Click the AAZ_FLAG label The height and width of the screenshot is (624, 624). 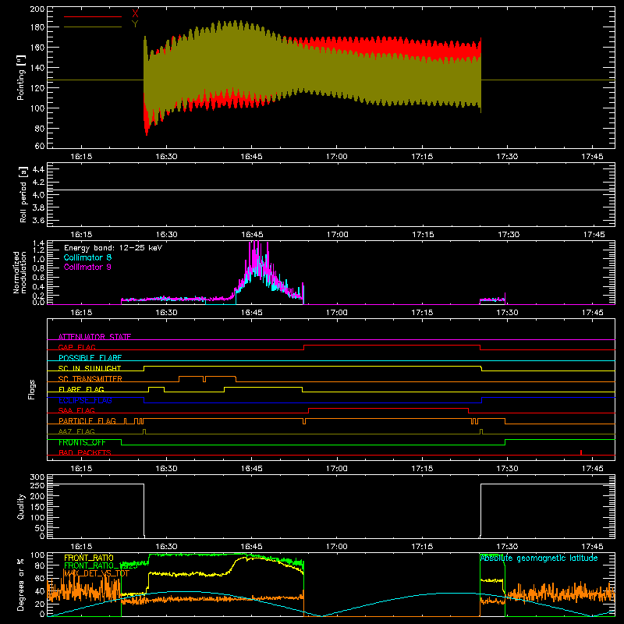click(x=76, y=431)
